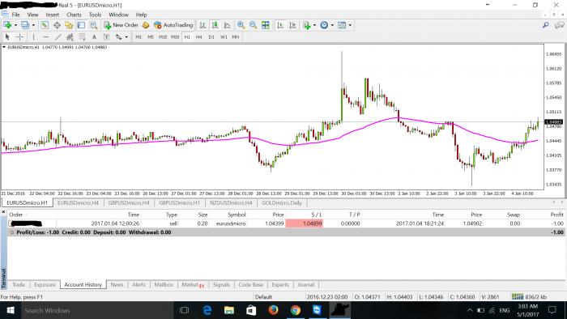Screen dimensions: 567x319
Task: Open the Profiles icon
Action: point(25,25)
